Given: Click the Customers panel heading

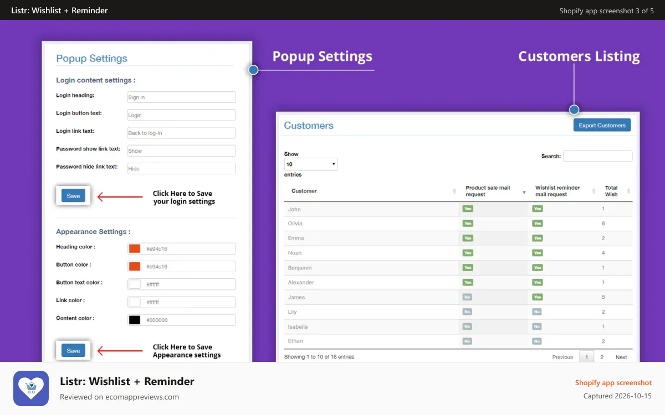Looking at the screenshot, I should pos(309,126).
